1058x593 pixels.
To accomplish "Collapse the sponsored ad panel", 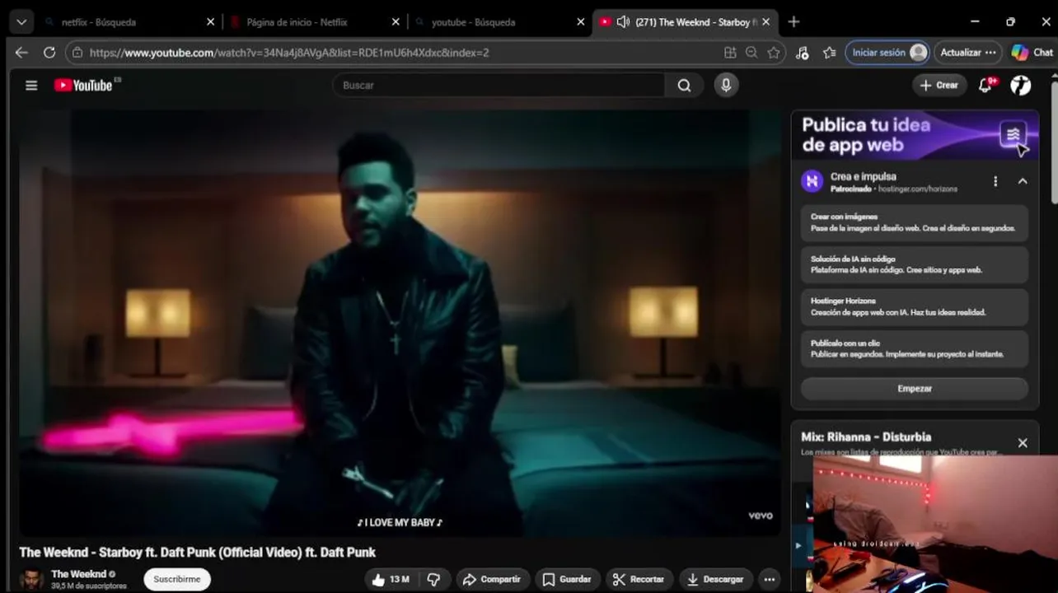I will click(1023, 181).
